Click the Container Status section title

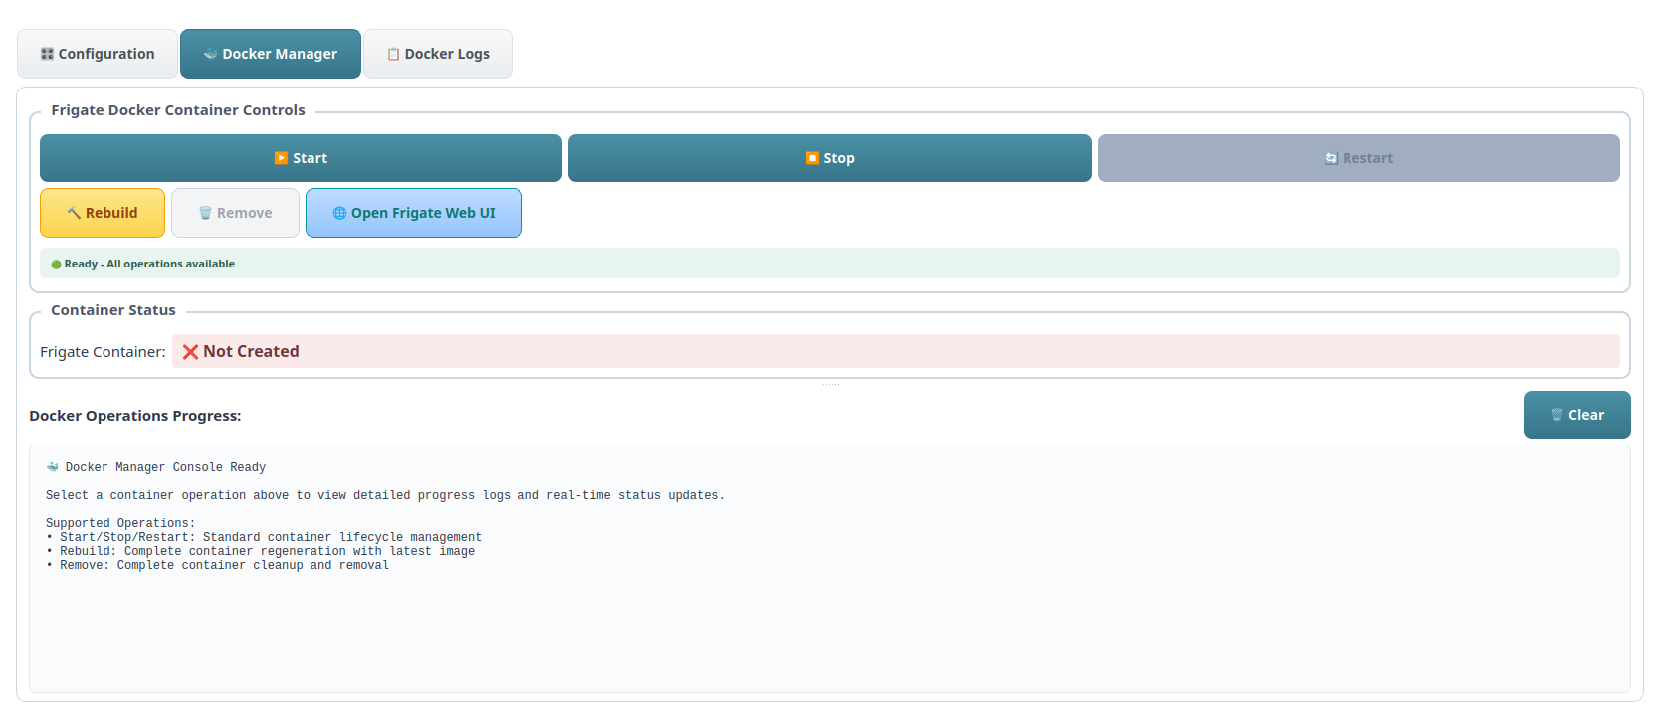pos(113,310)
